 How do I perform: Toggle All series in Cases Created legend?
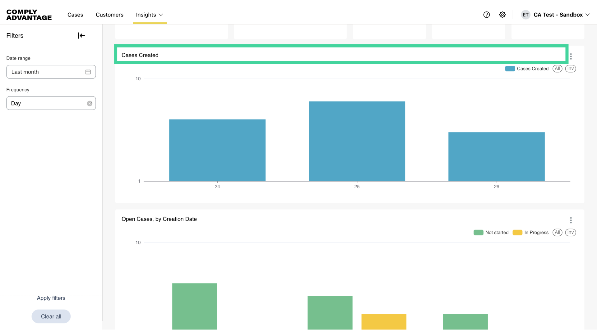[557, 69]
